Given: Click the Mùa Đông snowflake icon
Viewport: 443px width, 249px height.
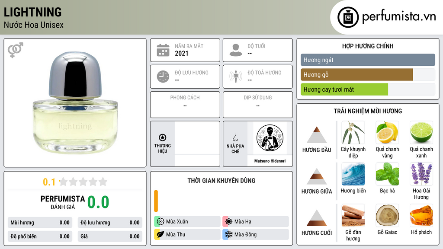Looking at the screenshot, I should pyautogui.click(x=229, y=234).
